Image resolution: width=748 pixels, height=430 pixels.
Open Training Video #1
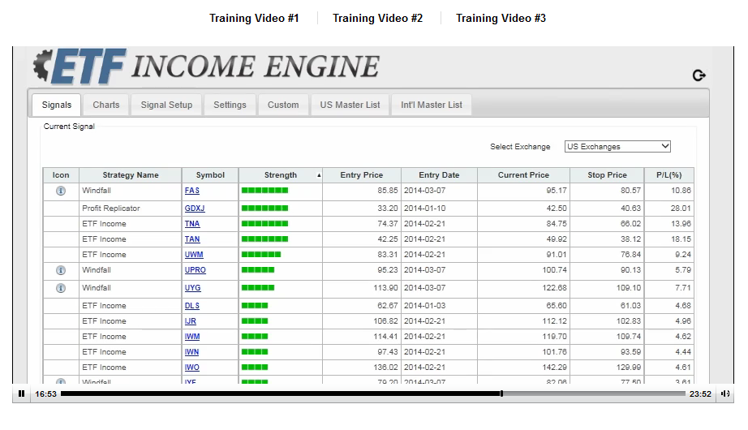tap(254, 18)
